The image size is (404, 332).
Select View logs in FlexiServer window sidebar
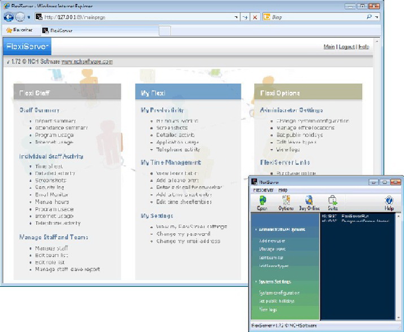(x=268, y=309)
